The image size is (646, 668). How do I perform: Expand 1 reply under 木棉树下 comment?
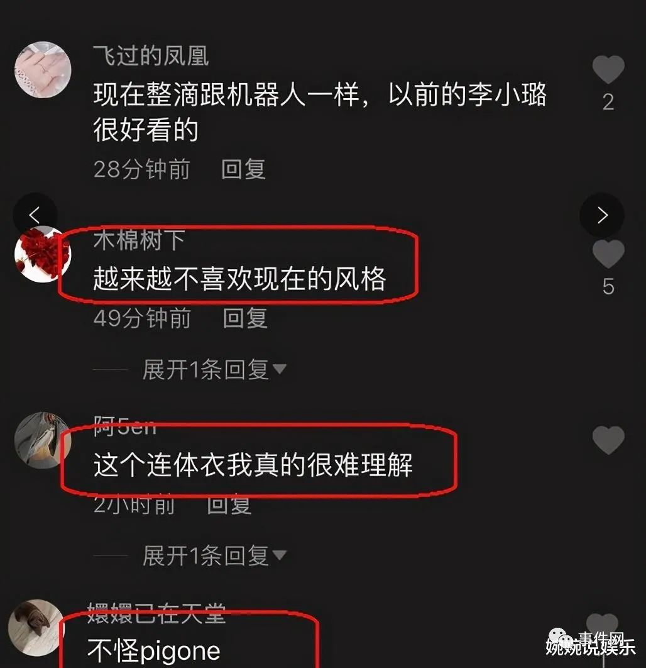214,369
